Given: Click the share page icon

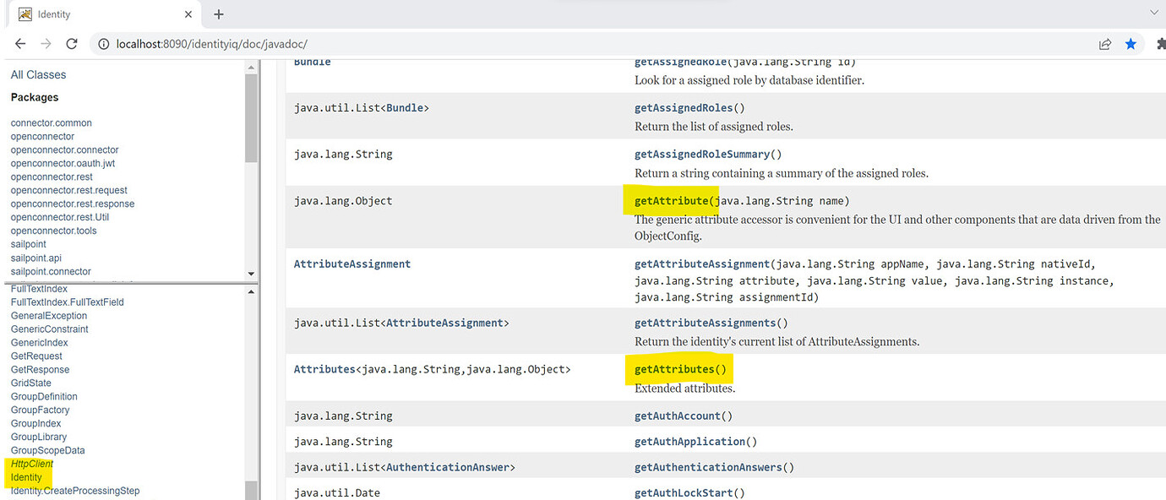Looking at the screenshot, I should [x=1104, y=44].
